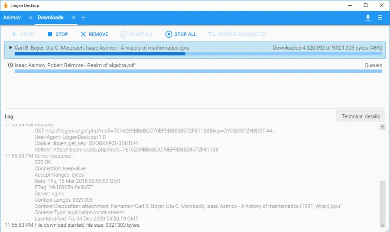This screenshot has width=390, height=232.
Task: Click the disabled START button
Action: point(23,34)
